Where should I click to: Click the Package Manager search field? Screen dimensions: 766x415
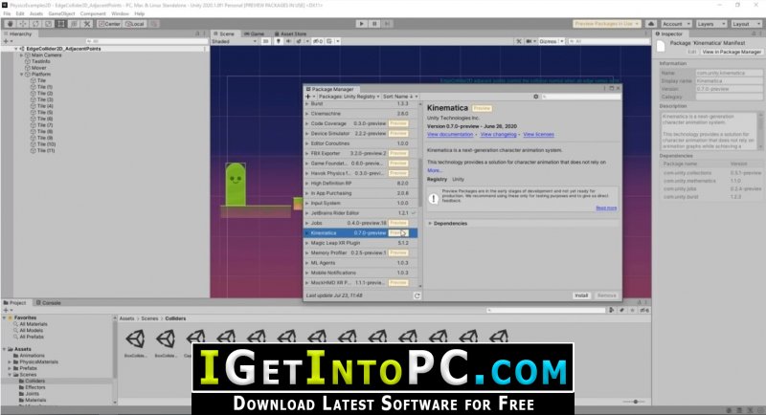pyautogui.click(x=581, y=97)
